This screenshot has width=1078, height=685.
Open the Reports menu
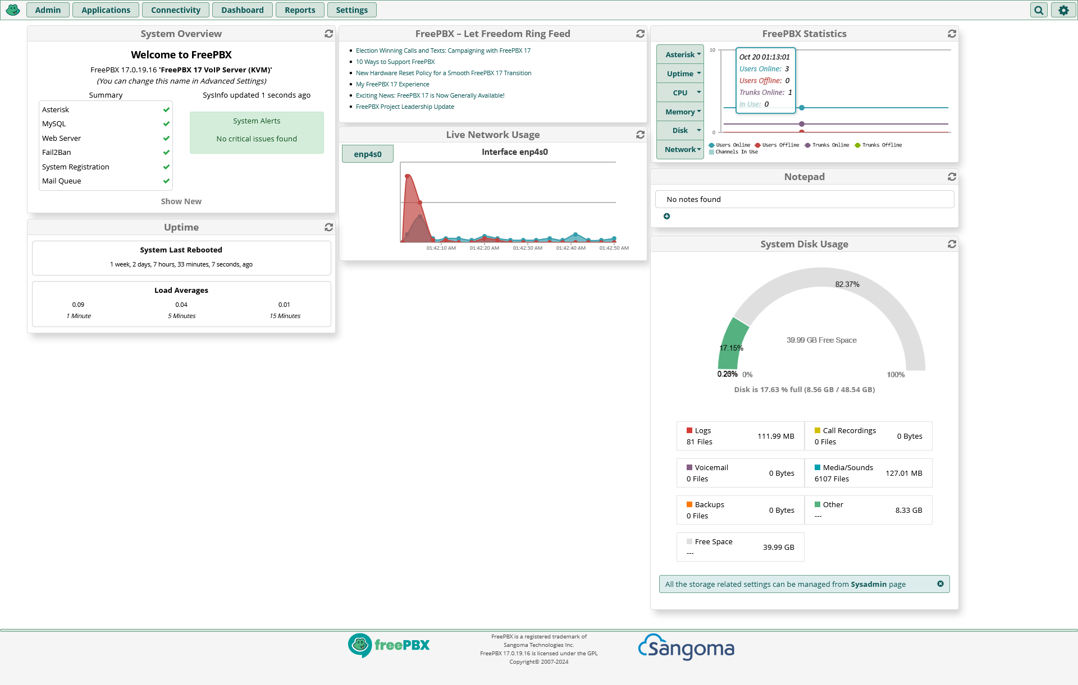[x=300, y=10]
